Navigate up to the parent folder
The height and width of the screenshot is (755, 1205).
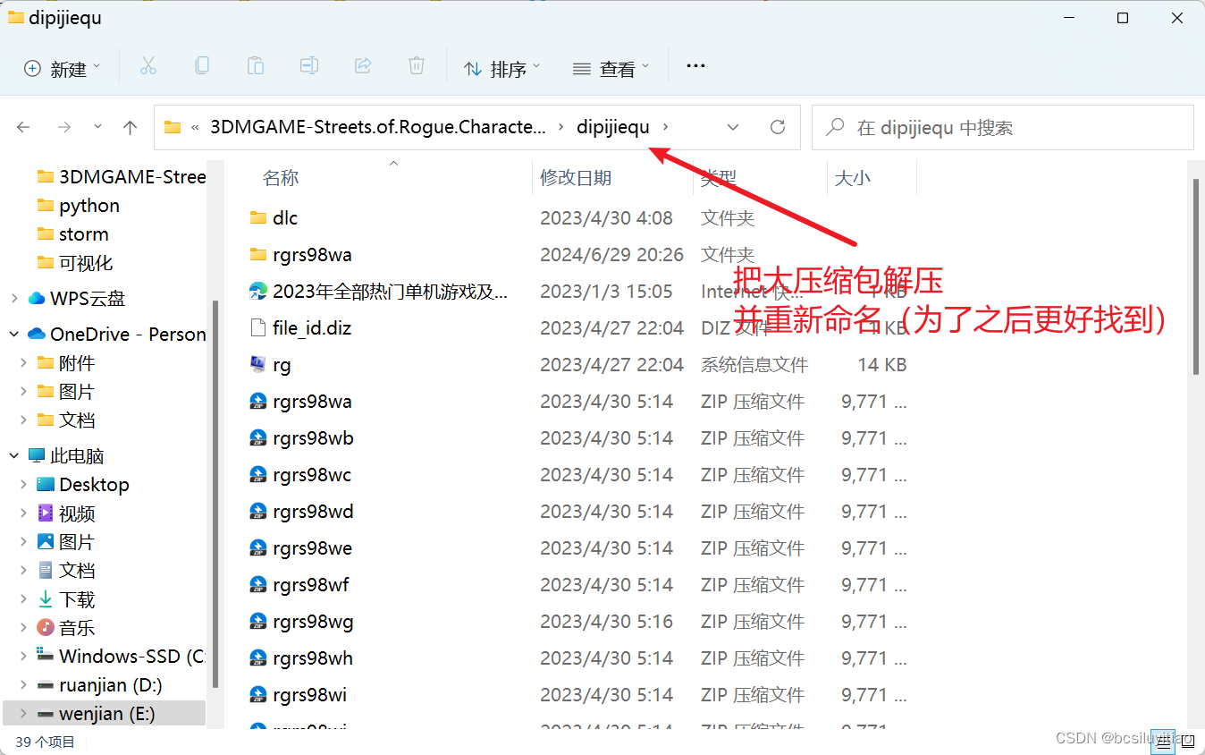[x=129, y=127]
